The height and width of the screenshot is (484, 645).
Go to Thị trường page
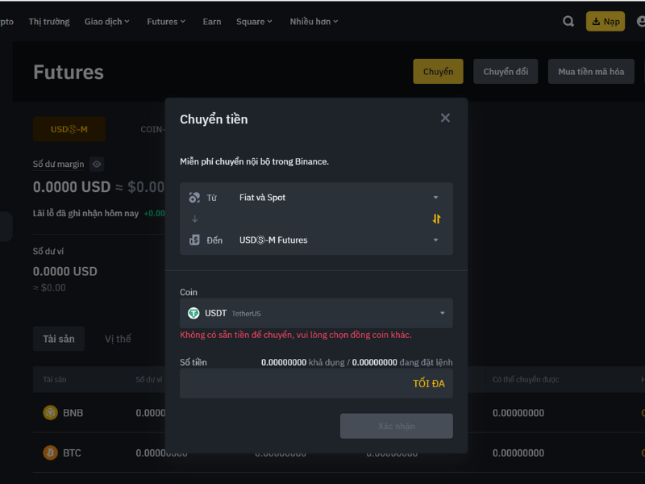click(49, 22)
